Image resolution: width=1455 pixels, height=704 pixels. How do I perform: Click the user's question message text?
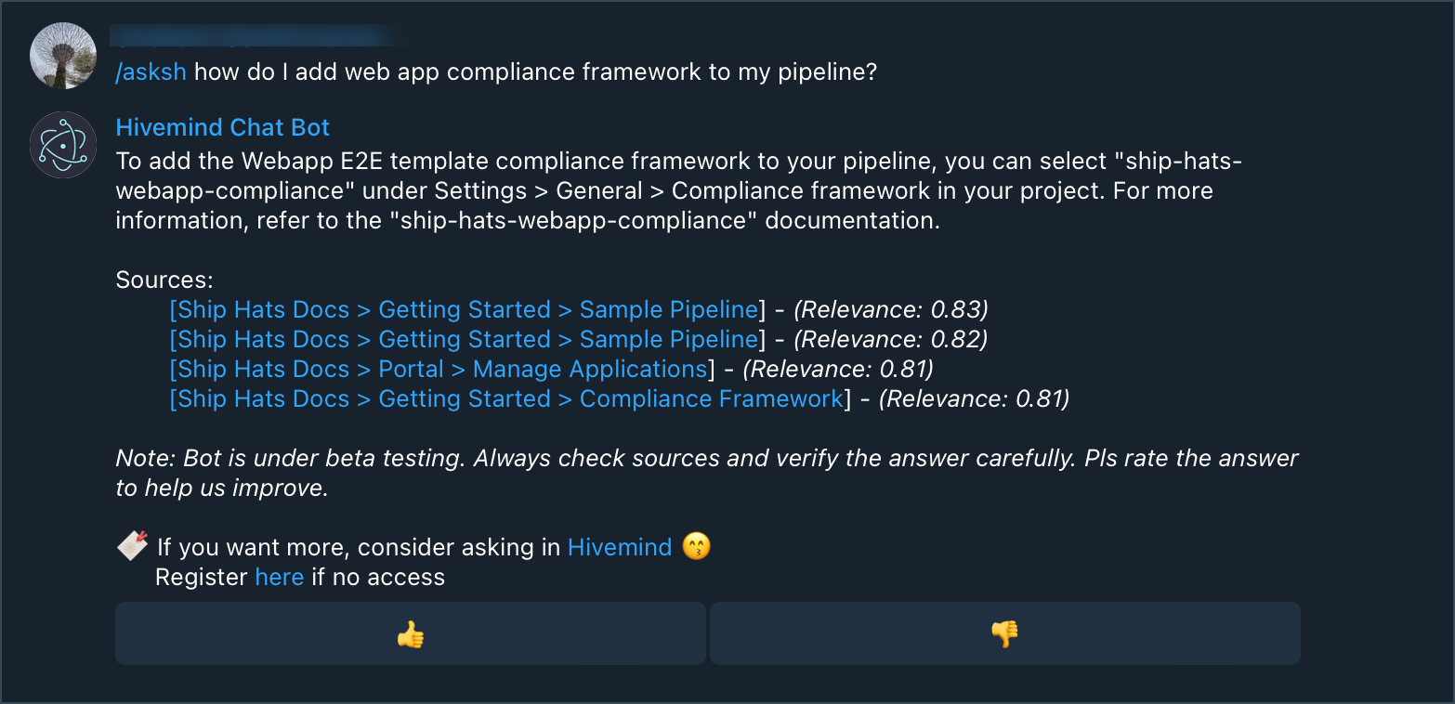click(x=535, y=72)
